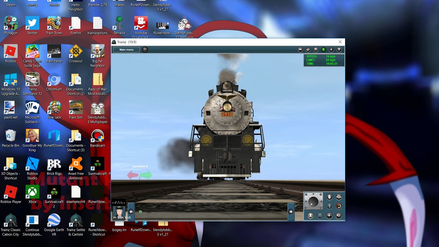Open the Terraria desktop shortcut
This screenshot has width=439, height=247.
119,26
